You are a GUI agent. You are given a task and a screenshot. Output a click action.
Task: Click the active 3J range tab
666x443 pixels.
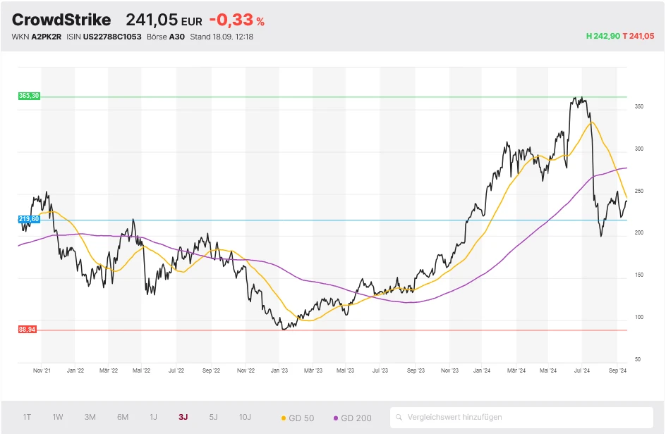(183, 417)
